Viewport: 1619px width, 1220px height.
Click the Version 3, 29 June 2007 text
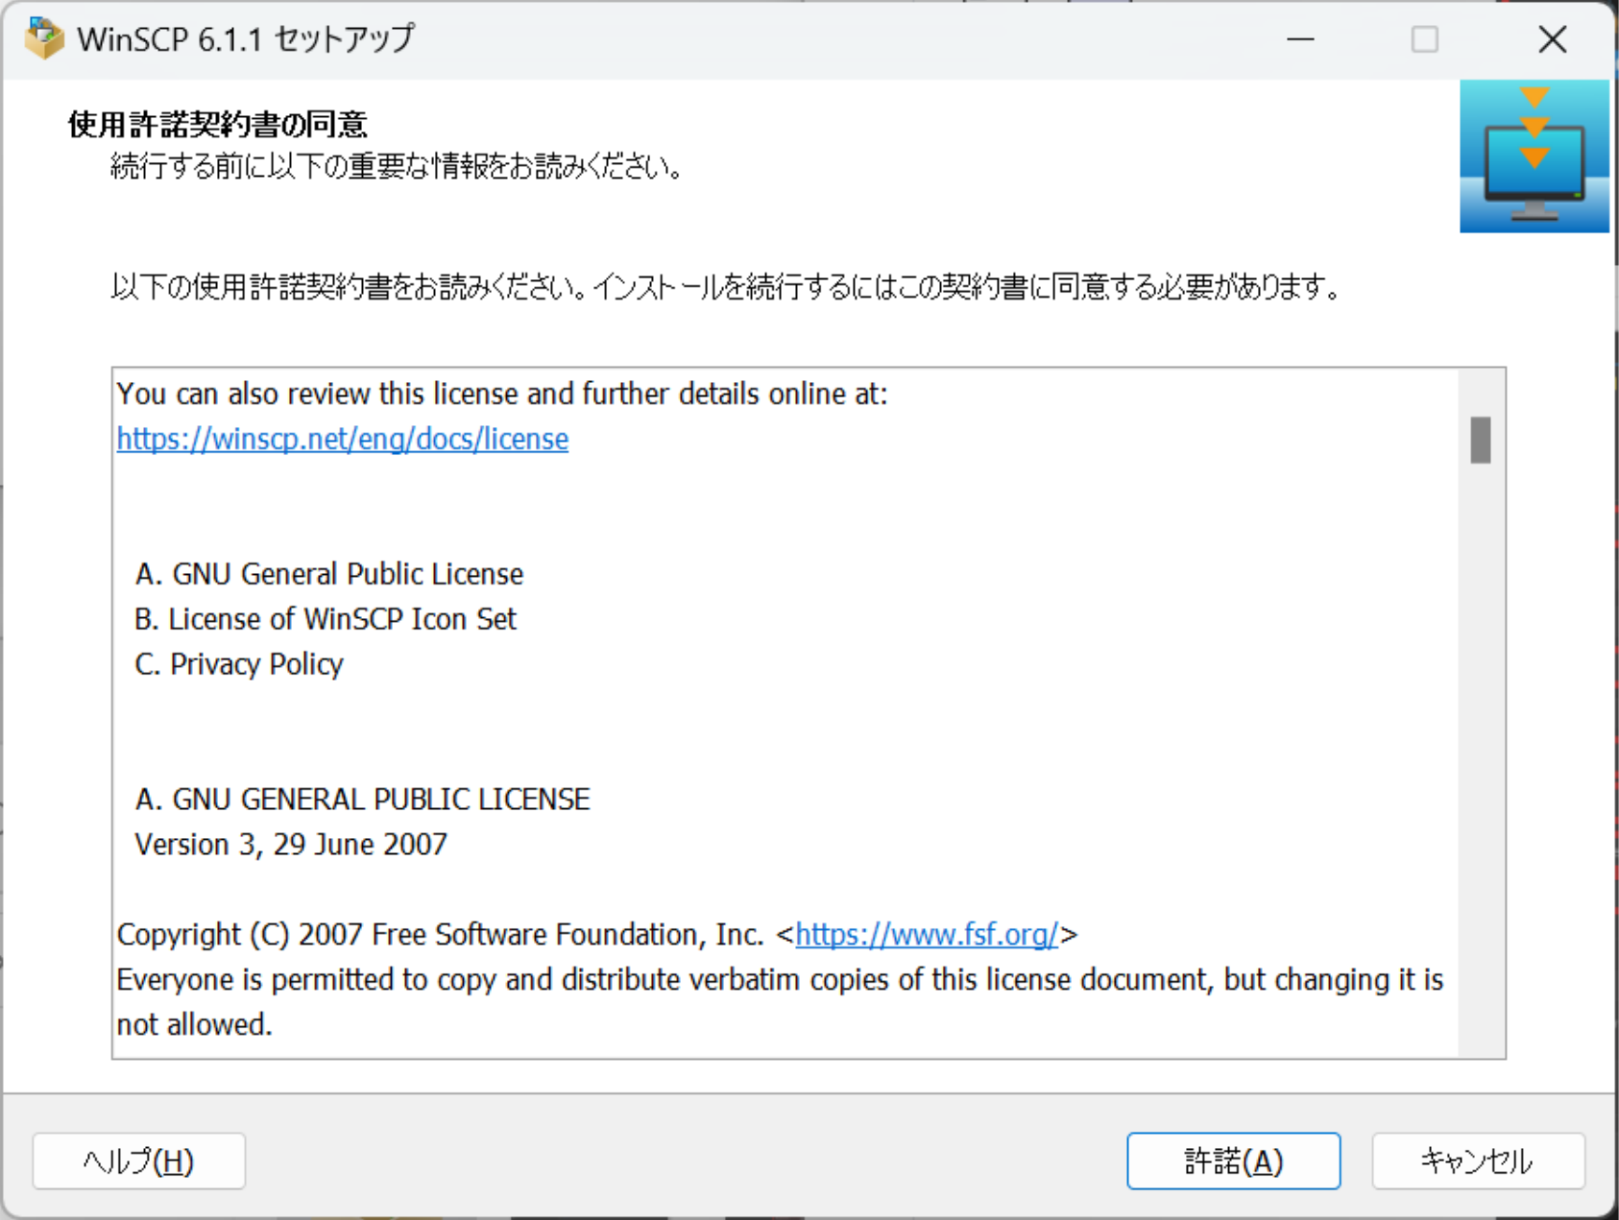coord(290,844)
